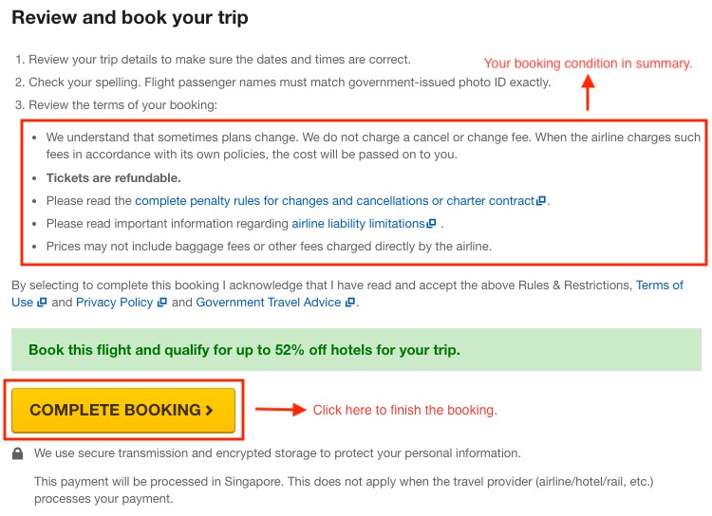Click the red right-pointing arrow annotation
Image resolution: width=712 pixels, height=516 pixels.
281,410
